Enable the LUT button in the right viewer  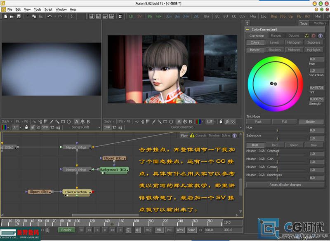[210, 122]
